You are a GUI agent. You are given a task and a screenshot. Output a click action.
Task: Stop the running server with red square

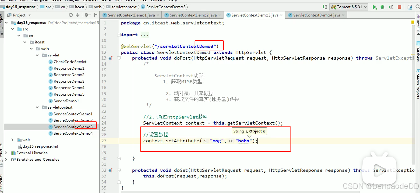click(399, 7)
